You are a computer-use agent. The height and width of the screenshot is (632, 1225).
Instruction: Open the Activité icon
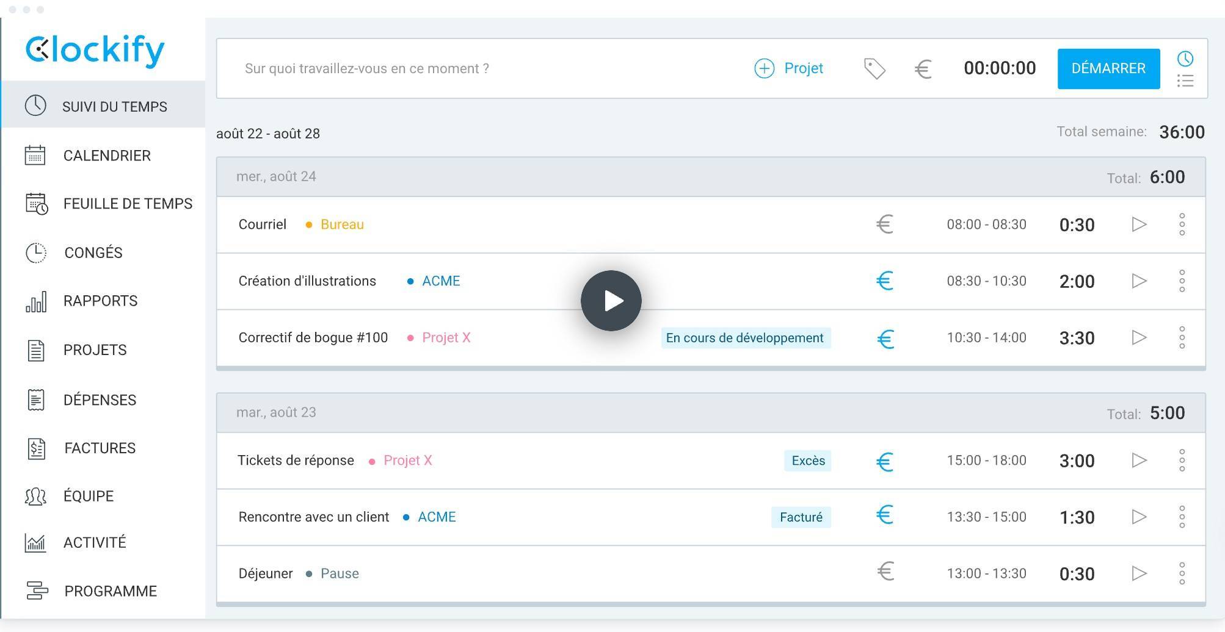coord(35,542)
